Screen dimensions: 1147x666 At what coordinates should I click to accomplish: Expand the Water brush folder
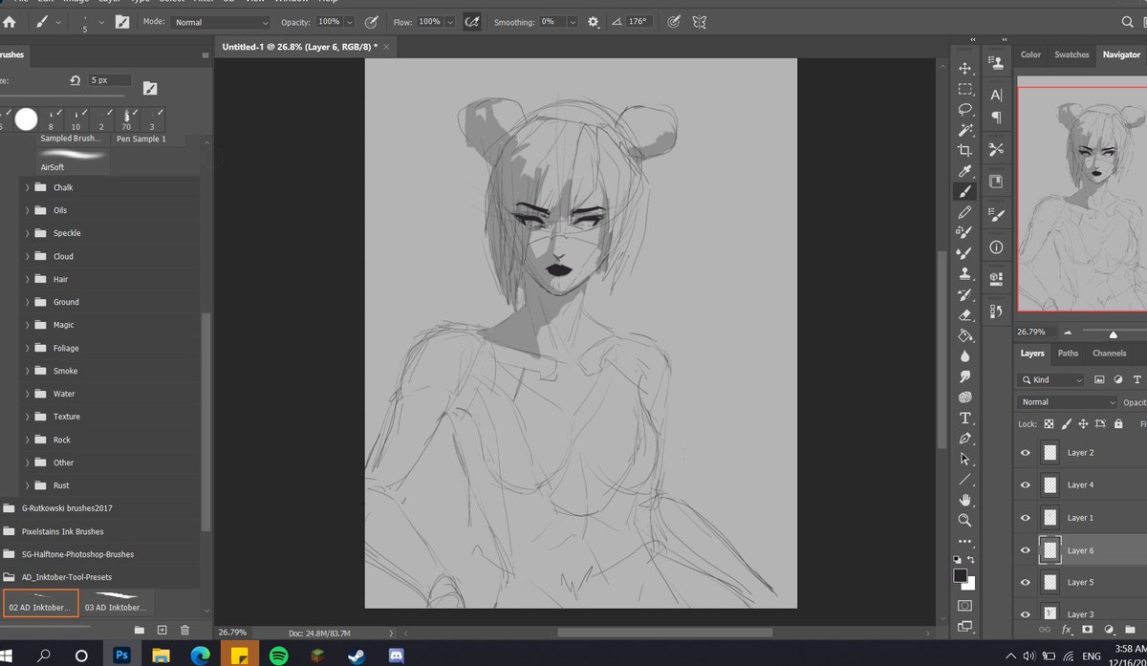27,394
